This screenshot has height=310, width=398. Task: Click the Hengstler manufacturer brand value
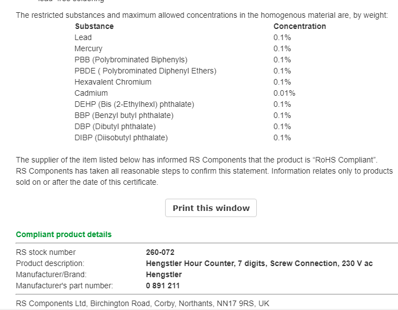164,274
